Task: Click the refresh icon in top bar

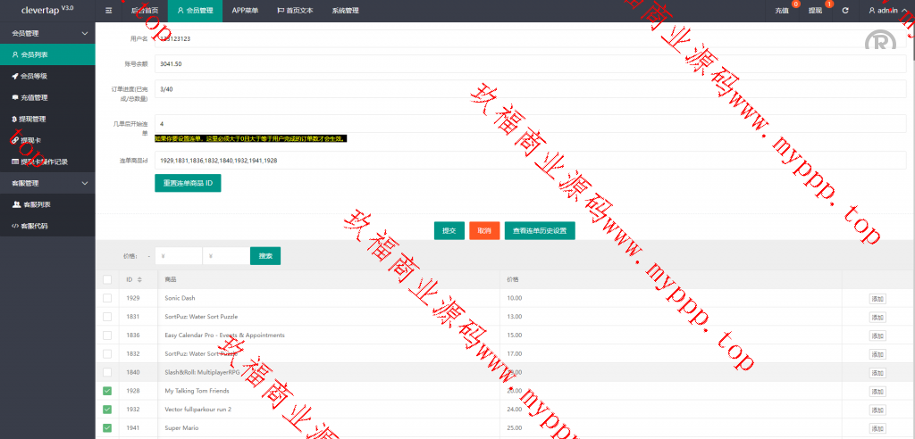Action: point(844,11)
